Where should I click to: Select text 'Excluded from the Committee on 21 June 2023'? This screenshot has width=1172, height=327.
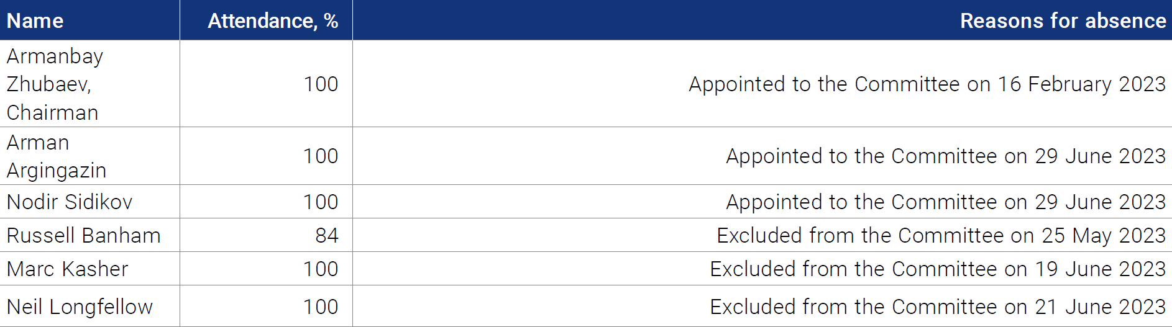tap(938, 307)
